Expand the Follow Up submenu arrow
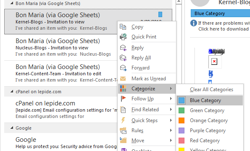This screenshot has height=151, width=250. 171,99
